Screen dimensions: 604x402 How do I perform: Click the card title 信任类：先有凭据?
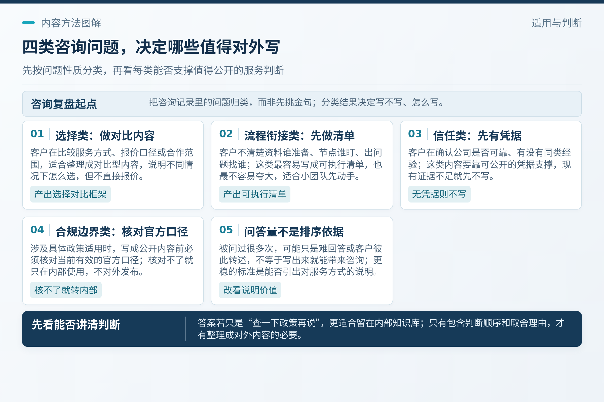tap(477, 136)
